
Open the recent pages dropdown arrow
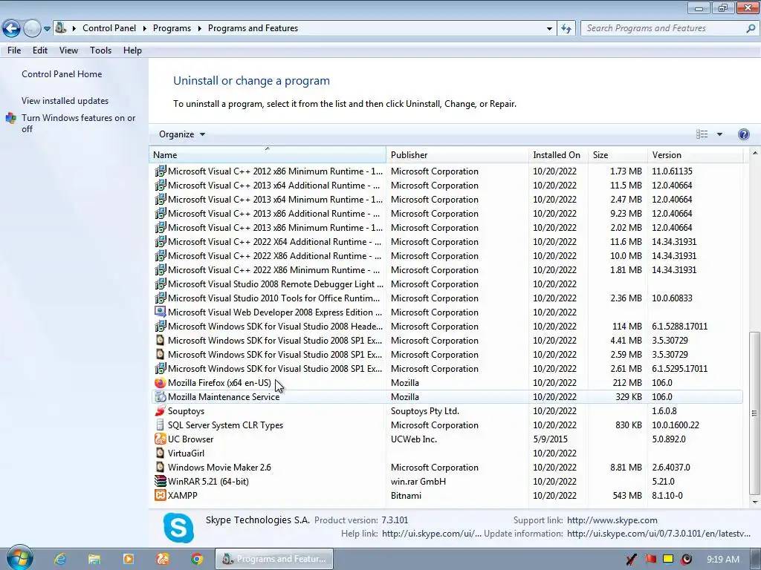(x=47, y=29)
